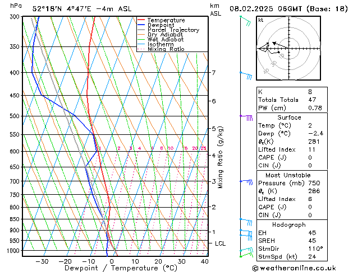Click the K index value 8
This screenshot has width=353, height=272.
pos(310,92)
